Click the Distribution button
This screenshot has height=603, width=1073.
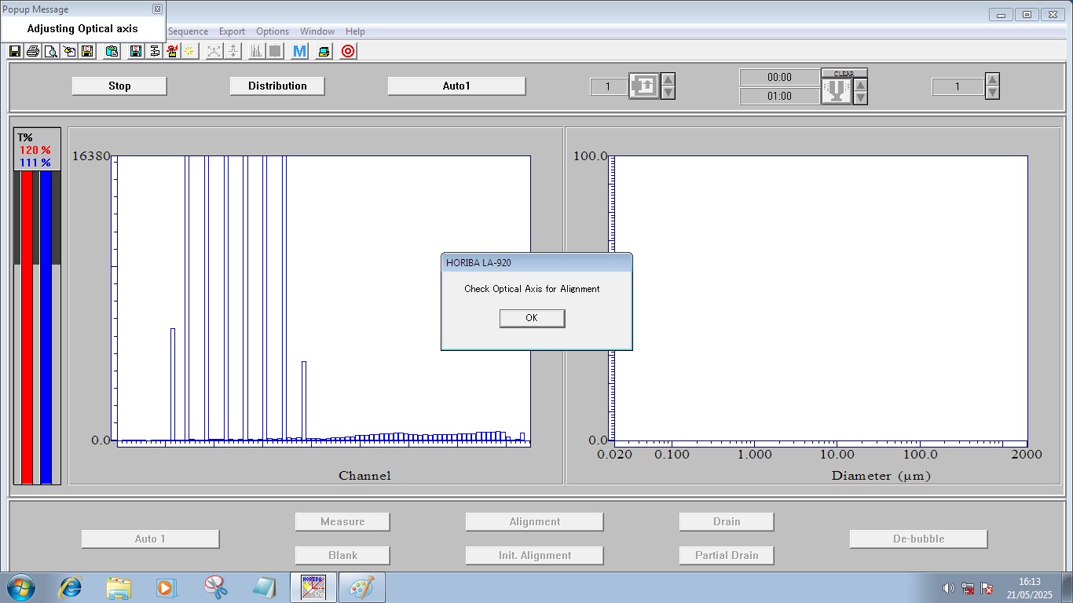coord(276,86)
